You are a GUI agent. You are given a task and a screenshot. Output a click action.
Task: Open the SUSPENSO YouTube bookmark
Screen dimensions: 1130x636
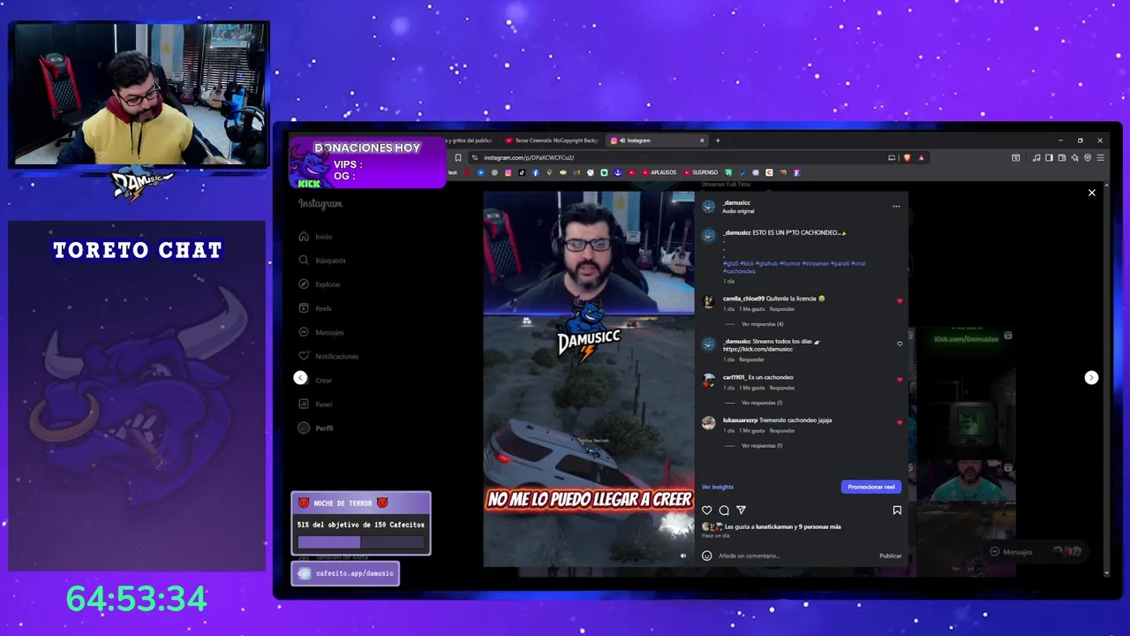point(700,172)
